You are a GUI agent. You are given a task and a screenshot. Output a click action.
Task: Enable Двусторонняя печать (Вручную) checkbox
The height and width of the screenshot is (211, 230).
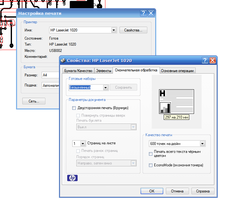click(74, 108)
